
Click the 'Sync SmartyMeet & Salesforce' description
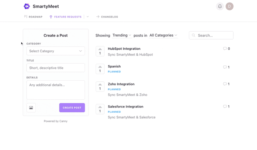pos(131,117)
